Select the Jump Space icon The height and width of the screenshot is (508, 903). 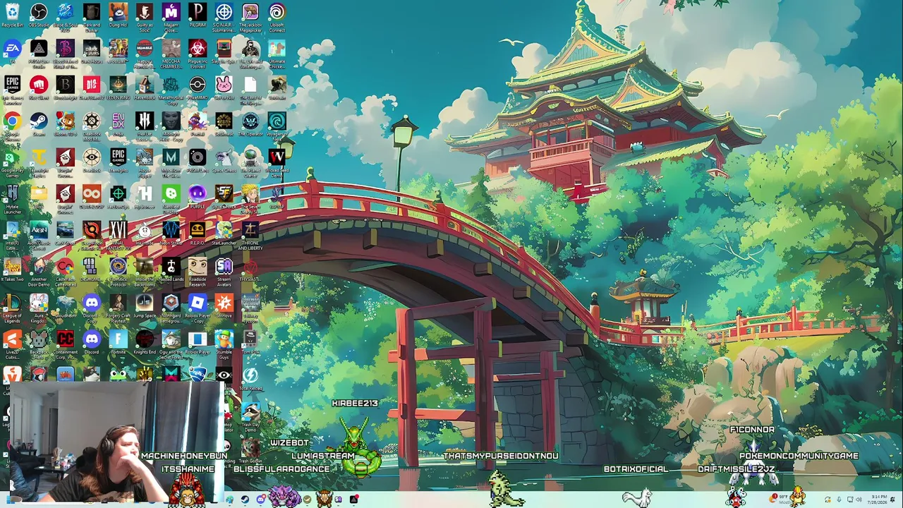(x=145, y=303)
